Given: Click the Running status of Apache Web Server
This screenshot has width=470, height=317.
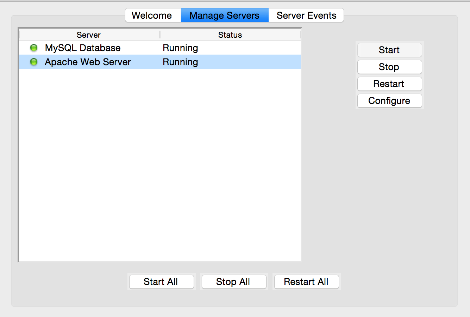Looking at the screenshot, I should (180, 62).
